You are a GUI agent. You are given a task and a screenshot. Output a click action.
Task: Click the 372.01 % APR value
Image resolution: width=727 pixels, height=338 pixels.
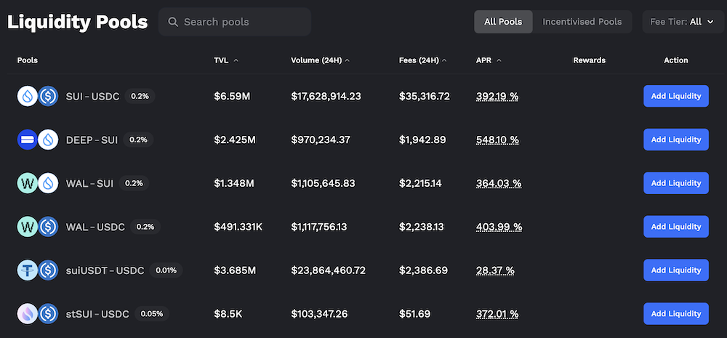[497, 313]
